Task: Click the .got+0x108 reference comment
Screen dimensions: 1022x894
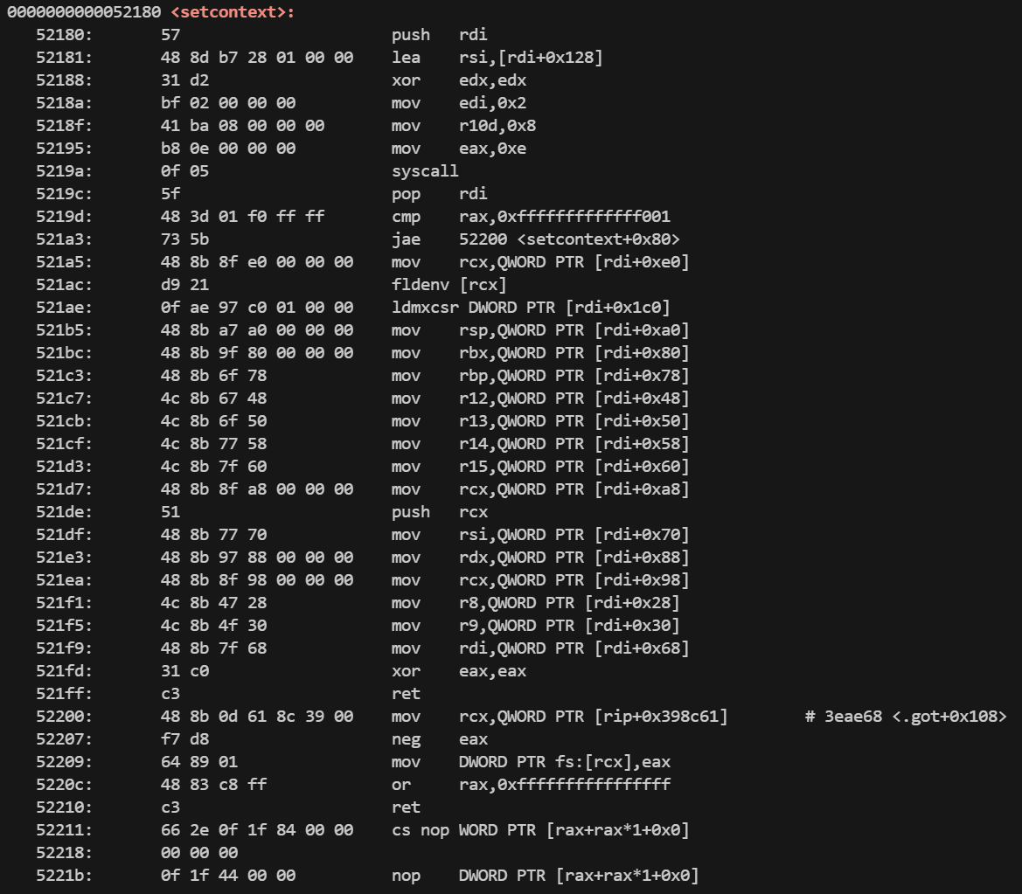Action: click(x=906, y=717)
